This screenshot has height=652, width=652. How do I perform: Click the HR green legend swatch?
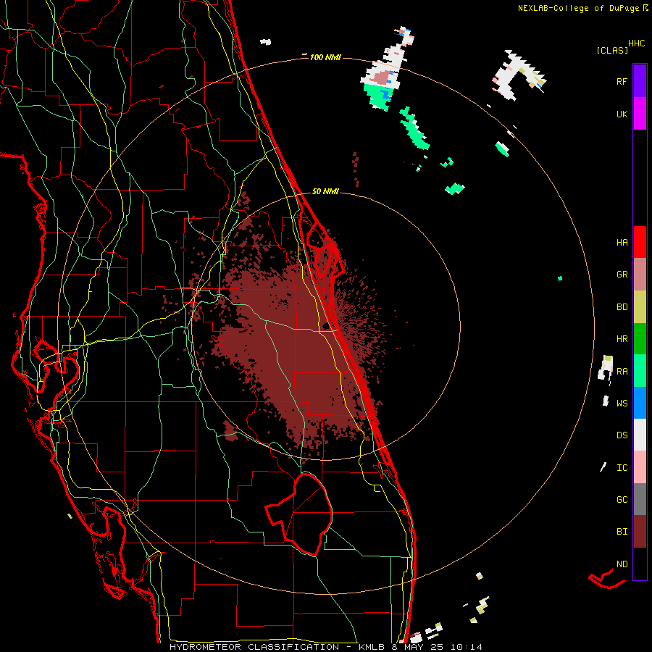(640, 339)
